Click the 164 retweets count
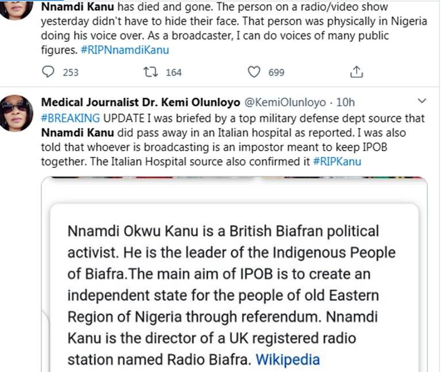Viewport: 443px width, 372px height. pos(173,72)
